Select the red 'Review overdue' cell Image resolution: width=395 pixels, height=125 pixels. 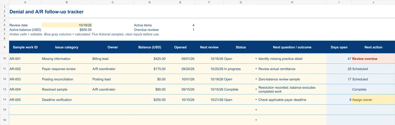click(373, 59)
